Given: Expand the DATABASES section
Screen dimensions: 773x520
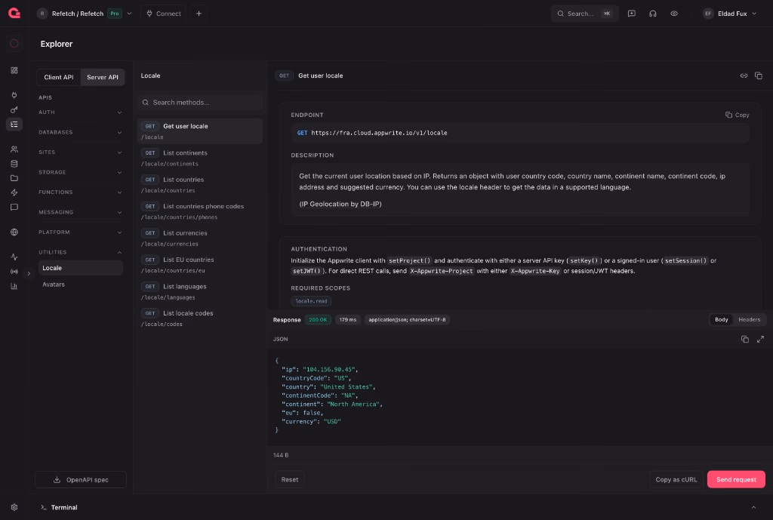Looking at the screenshot, I should click(x=80, y=132).
